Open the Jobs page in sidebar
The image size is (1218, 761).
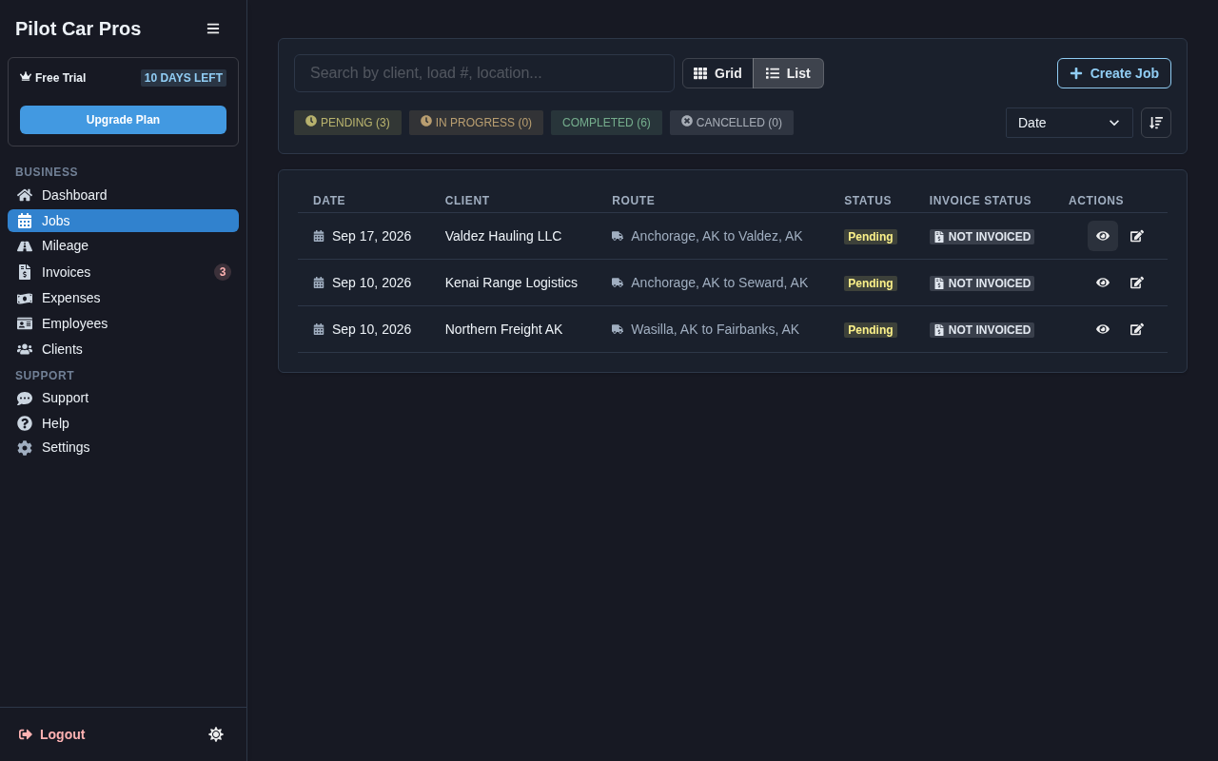pyautogui.click(x=123, y=221)
